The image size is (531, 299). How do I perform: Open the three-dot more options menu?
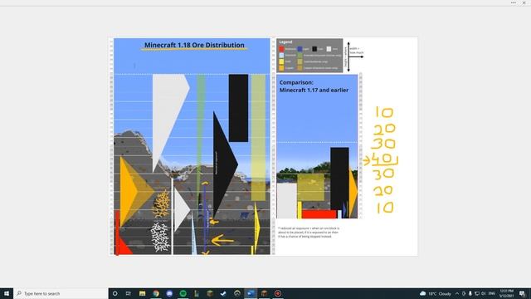point(514,2)
